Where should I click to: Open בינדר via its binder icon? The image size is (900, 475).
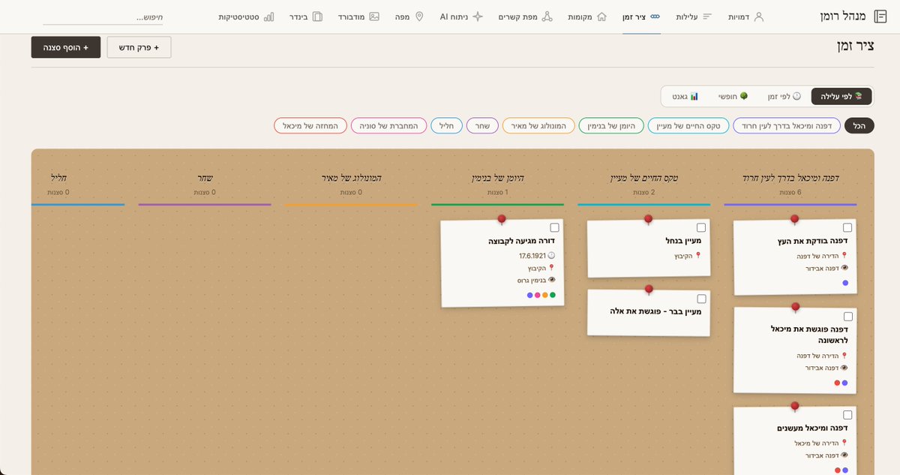(x=317, y=17)
